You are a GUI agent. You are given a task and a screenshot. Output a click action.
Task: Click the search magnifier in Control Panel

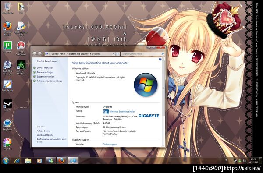tap(162, 54)
